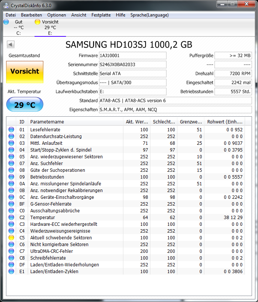Click the status icon for Hardware-ECC wiederhergestellt
Image resolution: width=258 pixels, height=302 pixels.
(x=11, y=224)
